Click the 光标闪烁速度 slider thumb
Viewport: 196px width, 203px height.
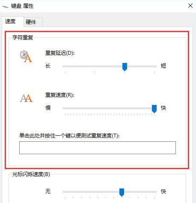pyautogui.click(x=122, y=192)
